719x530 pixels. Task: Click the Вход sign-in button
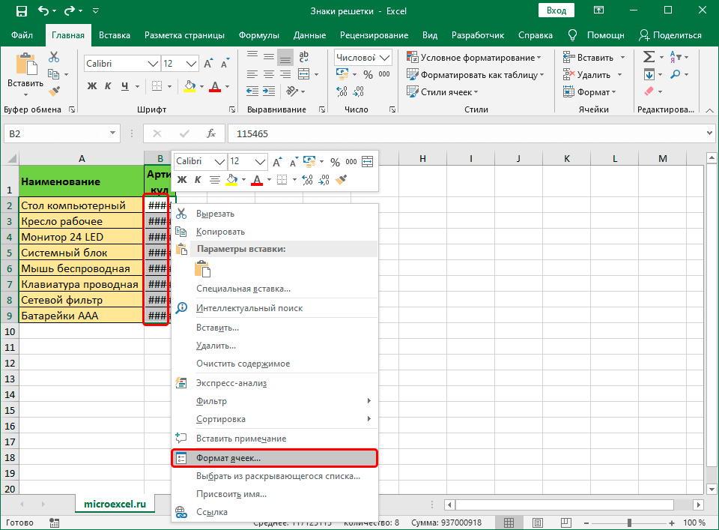click(x=556, y=10)
